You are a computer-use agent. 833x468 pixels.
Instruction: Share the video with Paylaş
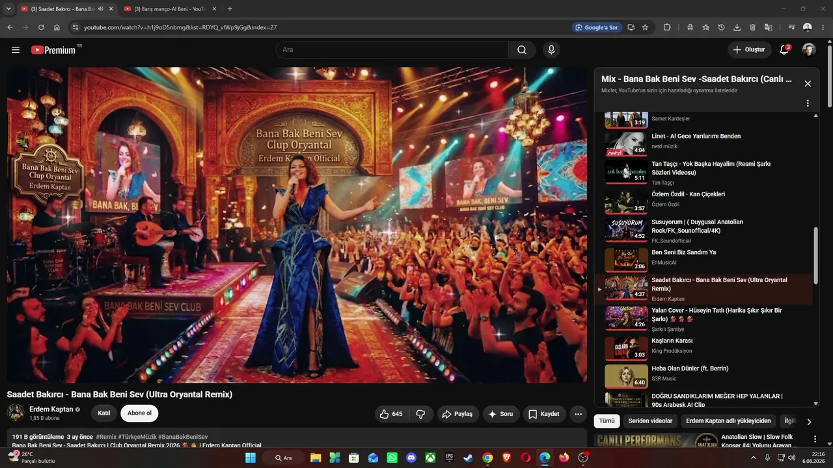click(x=457, y=414)
